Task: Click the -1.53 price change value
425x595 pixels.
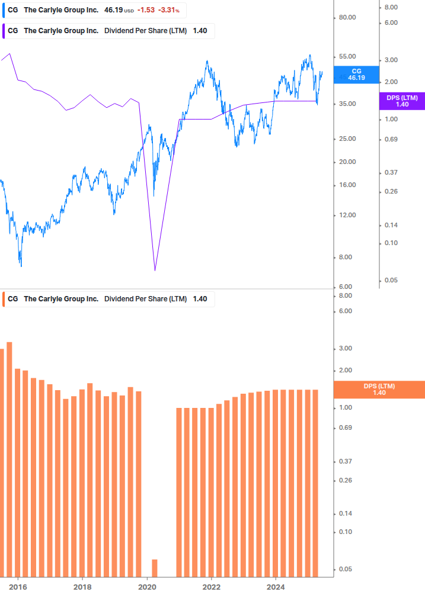Action: pos(146,10)
